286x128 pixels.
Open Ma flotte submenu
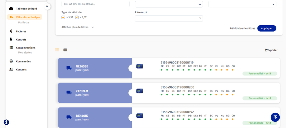[x=24, y=22]
